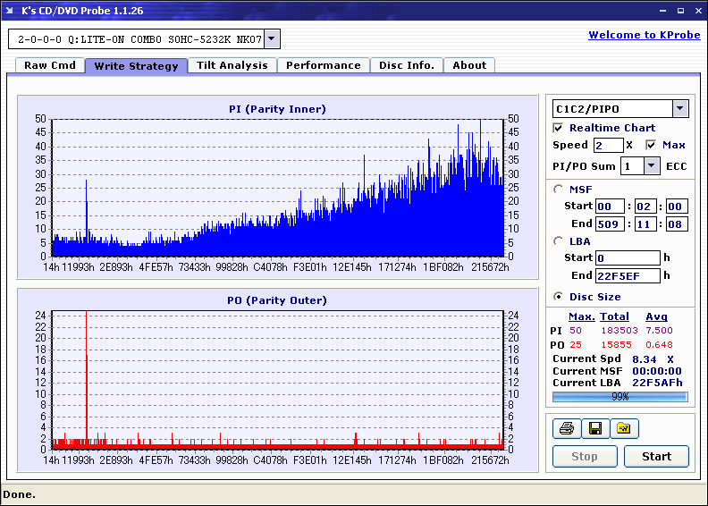Switch to the Tilt Analysis tab

tap(232, 65)
